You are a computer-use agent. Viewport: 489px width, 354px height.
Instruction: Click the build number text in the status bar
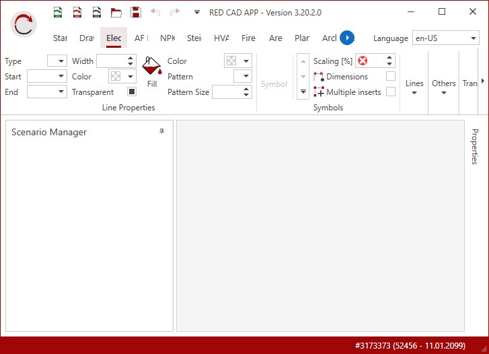410,345
